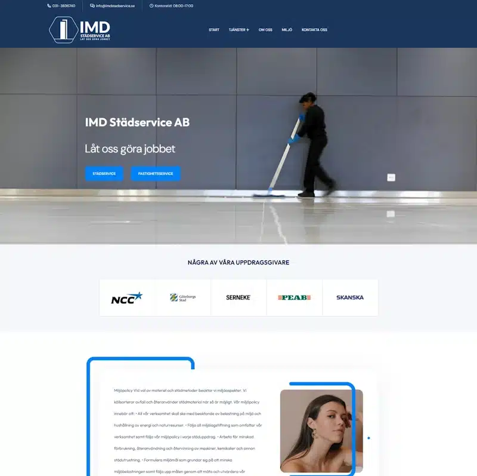
Task: Open Kontakta oss in the navigation
Action: [x=314, y=30]
